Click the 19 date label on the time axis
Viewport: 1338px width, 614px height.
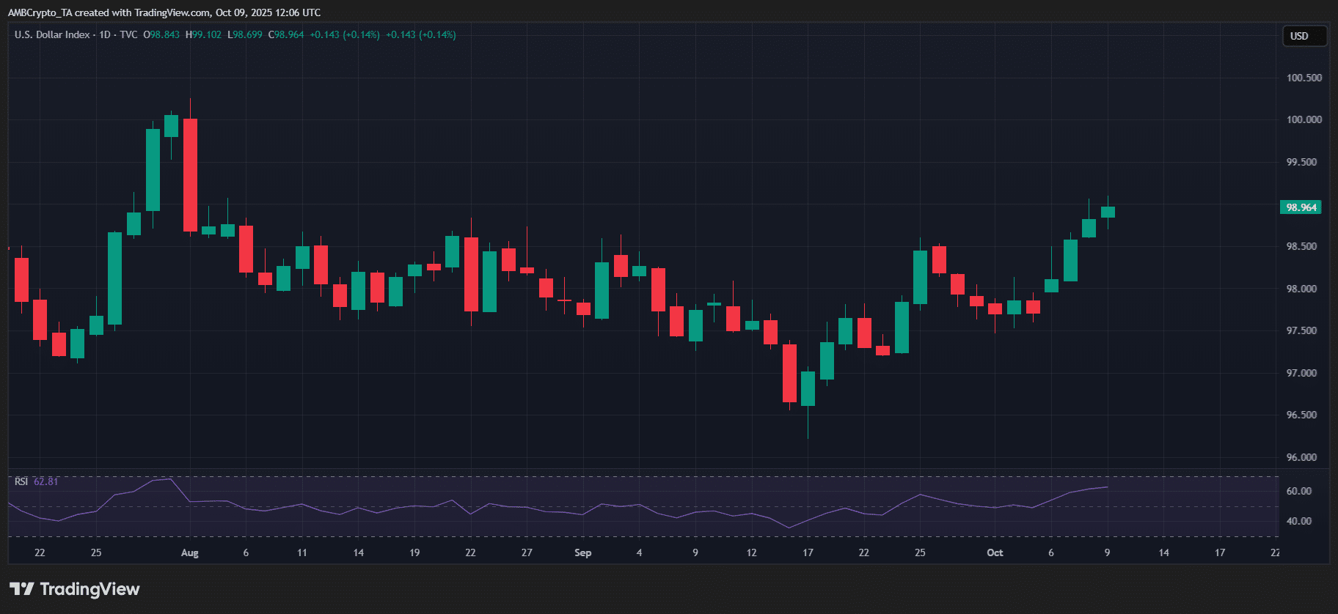point(414,552)
